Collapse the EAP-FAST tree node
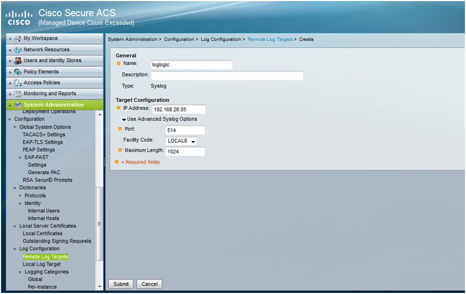466x294 pixels. (x=20, y=158)
